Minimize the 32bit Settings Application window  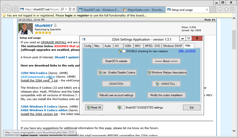coord(182,39)
